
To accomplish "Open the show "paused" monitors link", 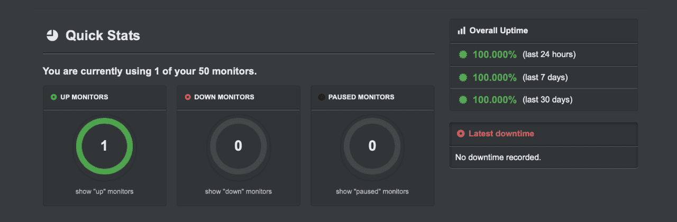I will 372,191.
